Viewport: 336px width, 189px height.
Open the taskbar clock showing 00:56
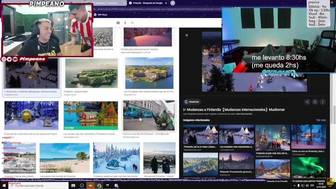pyautogui.click(x=321, y=186)
